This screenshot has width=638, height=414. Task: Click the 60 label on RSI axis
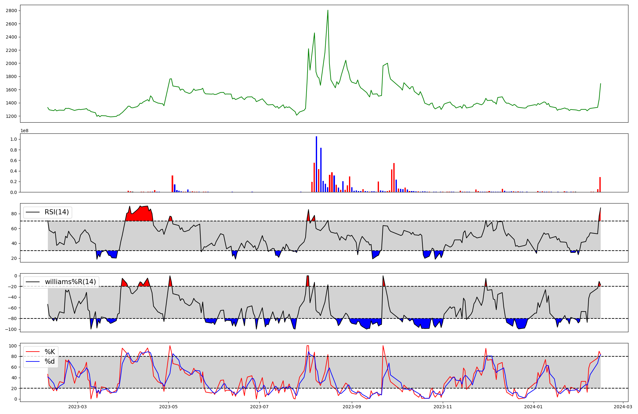click(15, 229)
